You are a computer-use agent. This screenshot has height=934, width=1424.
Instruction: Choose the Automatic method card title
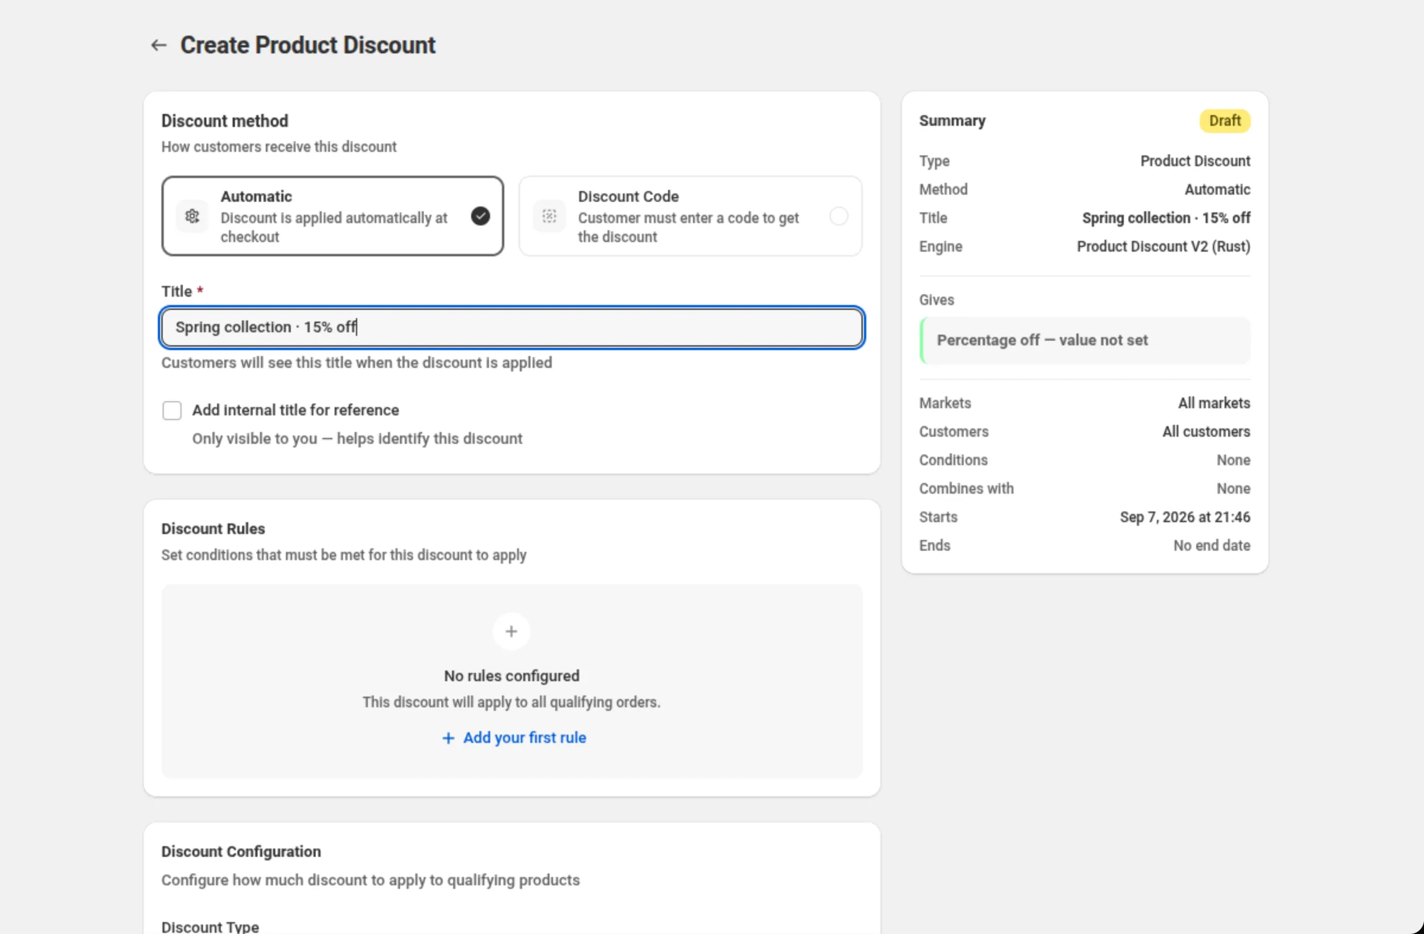coord(256,196)
